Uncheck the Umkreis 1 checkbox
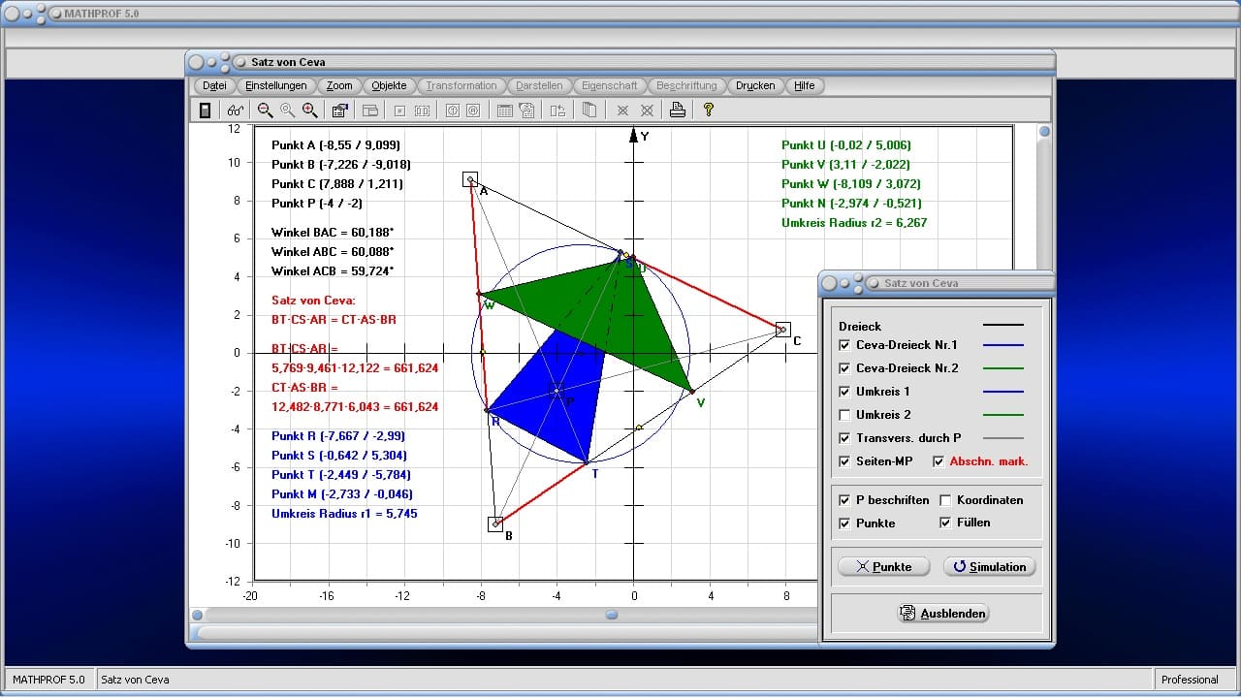The image size is (1241, 698). click(845, 392)
